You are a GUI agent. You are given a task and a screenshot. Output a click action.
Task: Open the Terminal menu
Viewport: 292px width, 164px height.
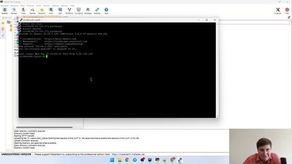point(4,5)
